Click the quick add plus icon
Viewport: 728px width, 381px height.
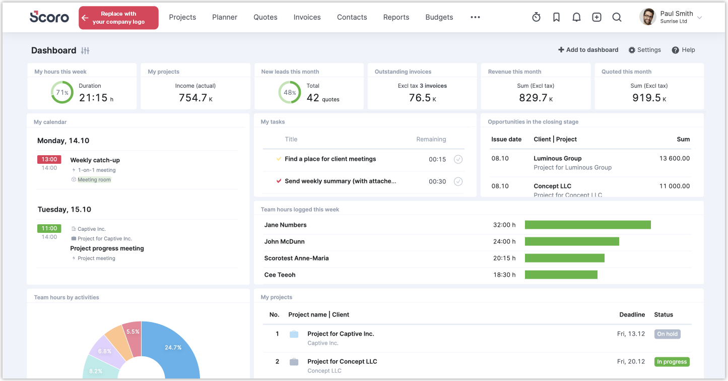click(x=597, y=17)
